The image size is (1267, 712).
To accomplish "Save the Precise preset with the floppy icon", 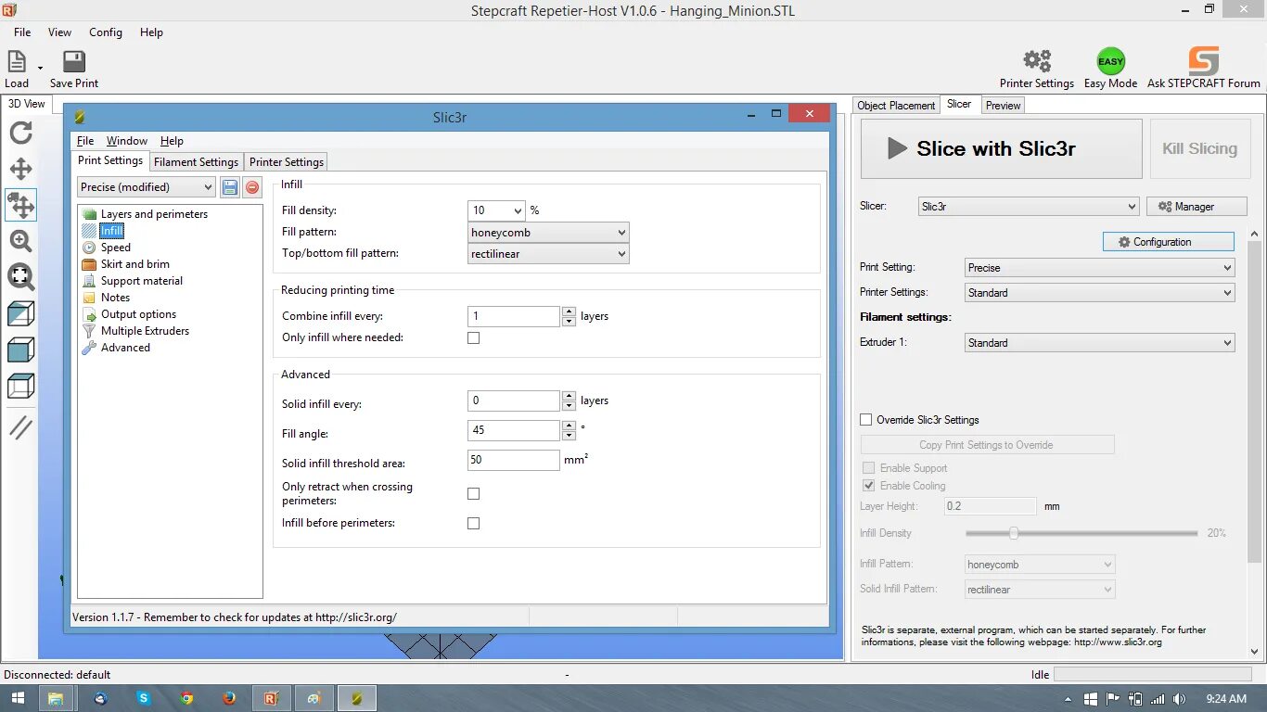I will point(230,187).
